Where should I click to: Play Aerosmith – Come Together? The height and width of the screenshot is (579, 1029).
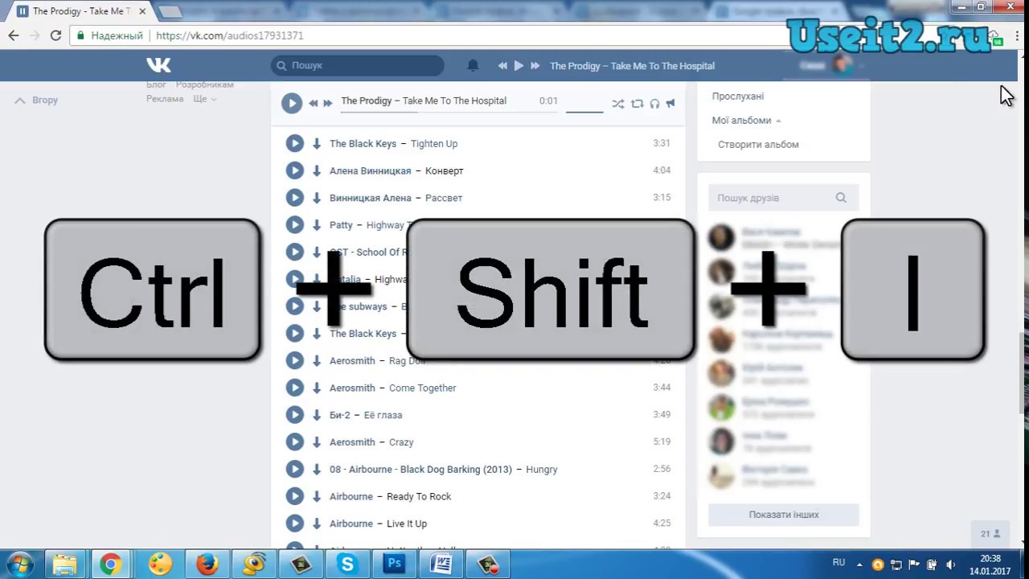tap(294, 388)
